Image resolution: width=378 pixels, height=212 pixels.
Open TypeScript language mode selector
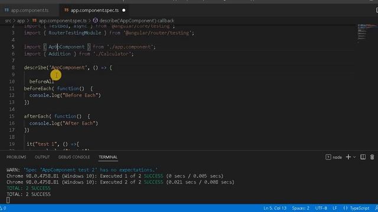click(360, 208)
